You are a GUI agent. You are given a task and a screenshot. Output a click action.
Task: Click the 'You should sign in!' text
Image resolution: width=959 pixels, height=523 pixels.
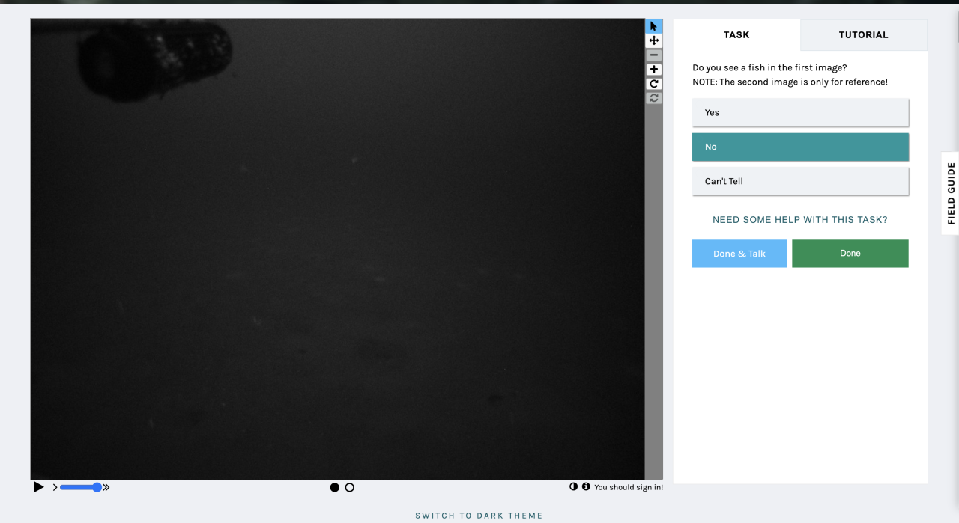[x=629, y=487]
